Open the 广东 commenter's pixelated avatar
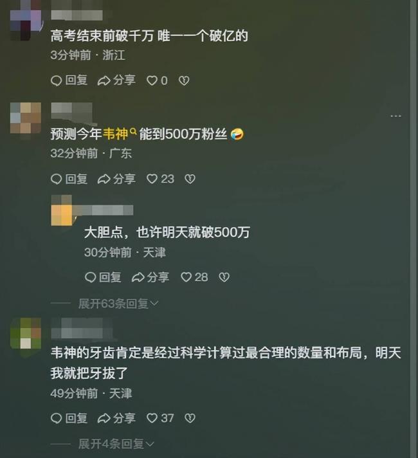This screenshot has width=418, height=458. click(x=26, y=118)
